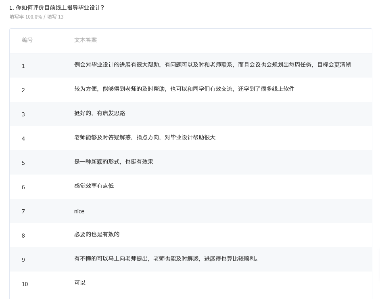Click the 填写 13 response count
This screenshot has height=299, width=380.
55,17
